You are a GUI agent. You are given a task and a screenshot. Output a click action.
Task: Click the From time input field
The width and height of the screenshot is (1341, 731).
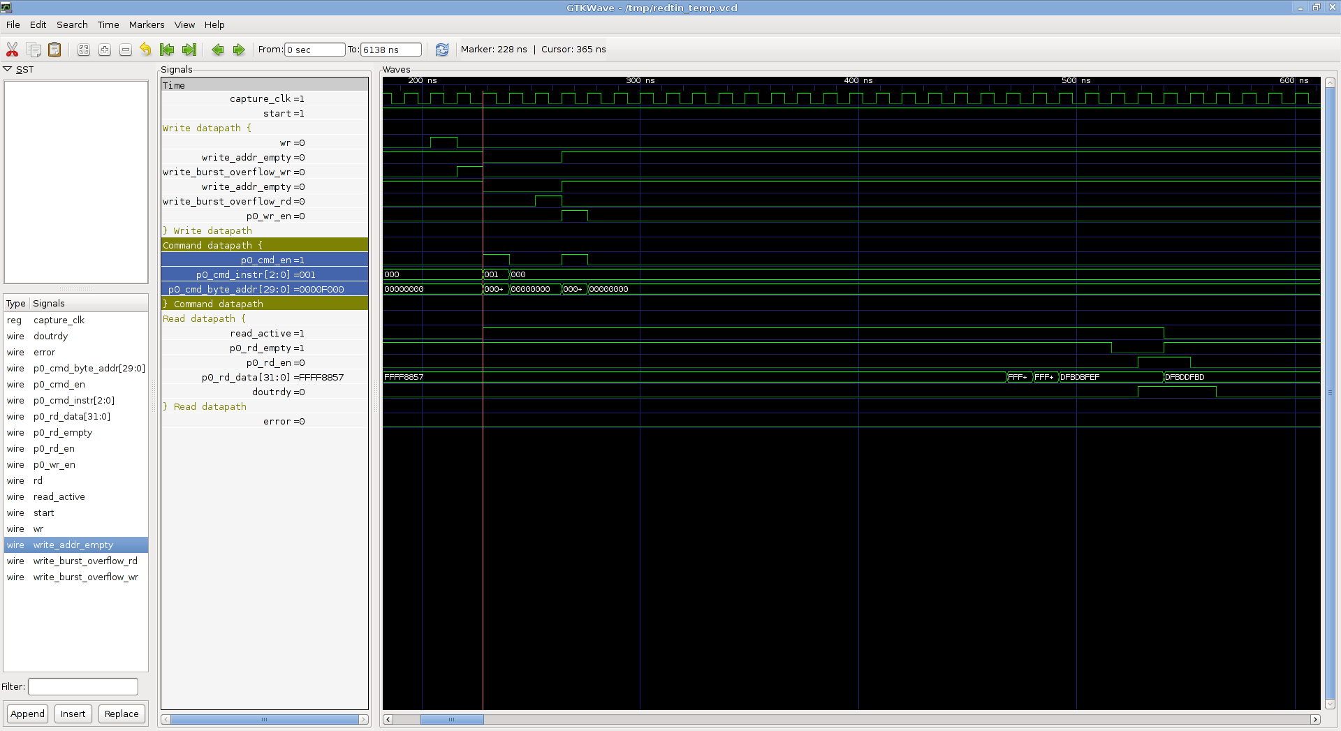click(x=314, y=50)
